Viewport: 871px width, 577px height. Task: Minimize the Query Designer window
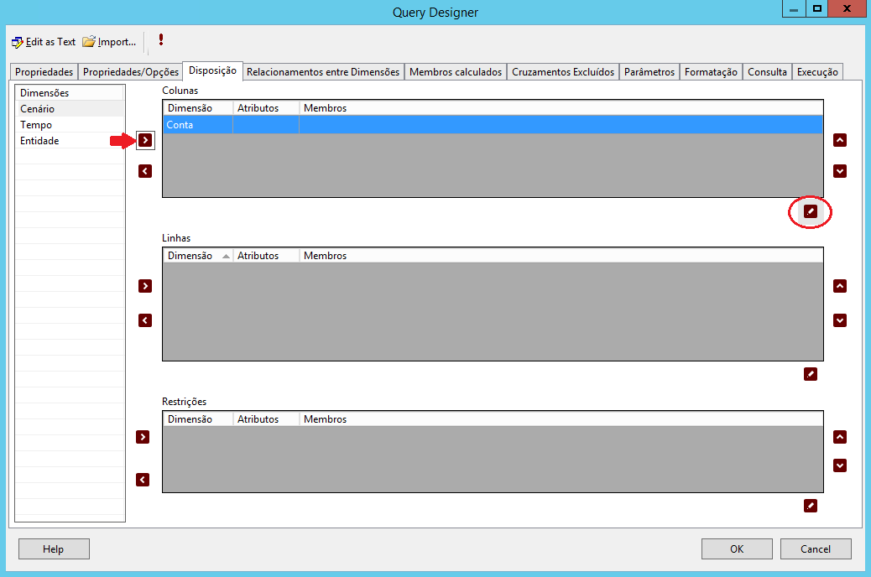pos(794,9)
